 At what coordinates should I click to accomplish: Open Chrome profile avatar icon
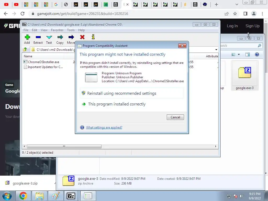254,14
